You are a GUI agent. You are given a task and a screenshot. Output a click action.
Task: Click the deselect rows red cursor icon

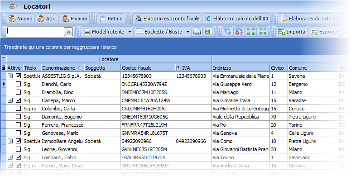click(x=239, y=32)
